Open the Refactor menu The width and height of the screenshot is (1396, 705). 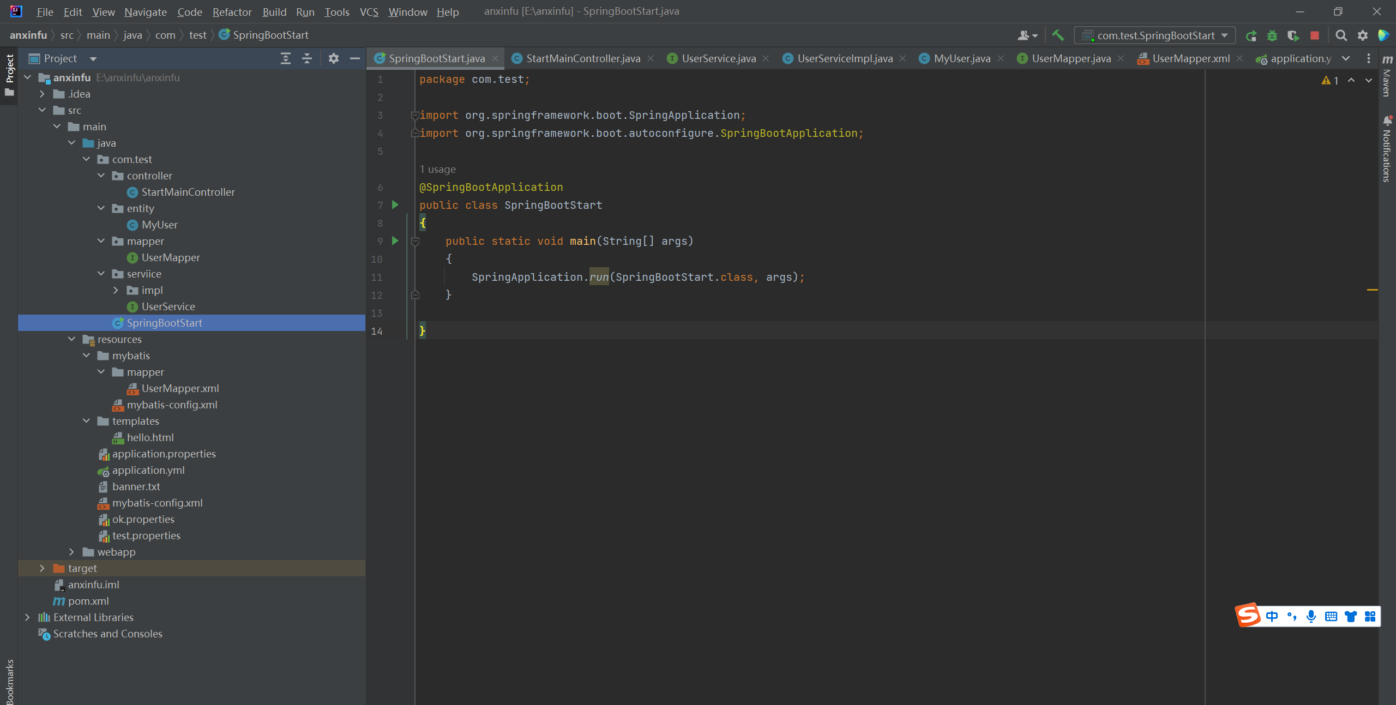232,11
